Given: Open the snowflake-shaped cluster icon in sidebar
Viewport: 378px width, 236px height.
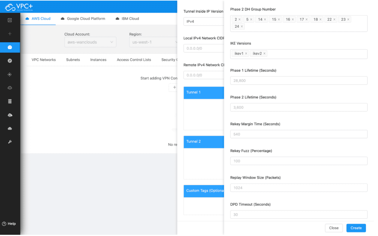Looking at the screenshot, I should point(10,74).
